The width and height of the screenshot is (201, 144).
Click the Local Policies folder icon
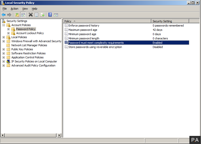pos(8,37)
